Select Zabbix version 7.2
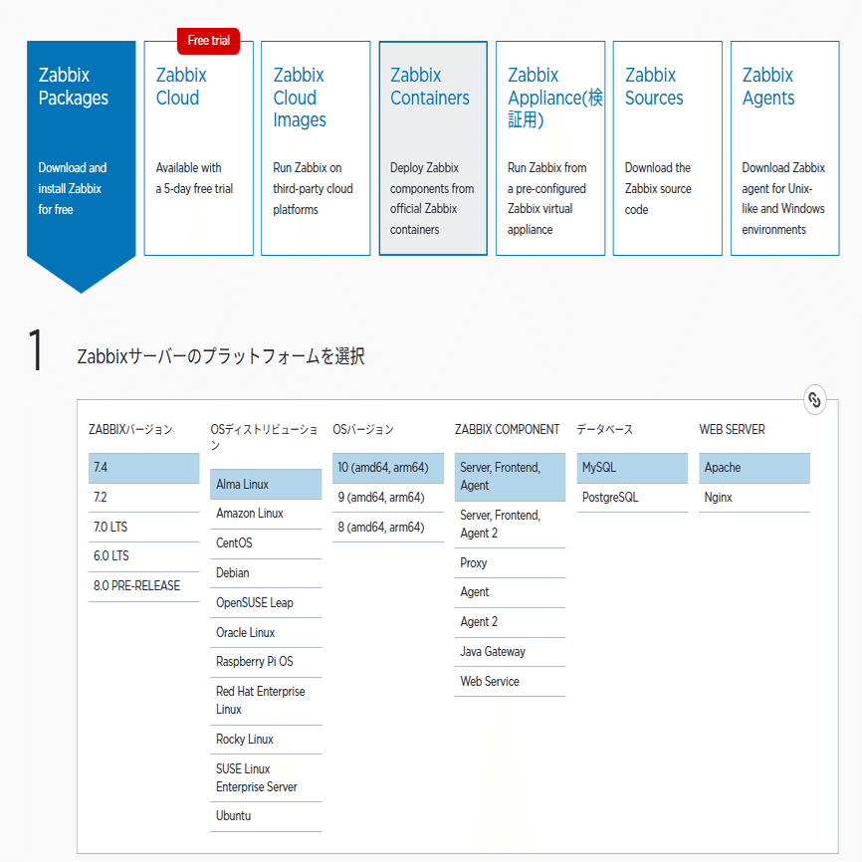This screenshot has height=862, width=862. click(x=143, y=497)
